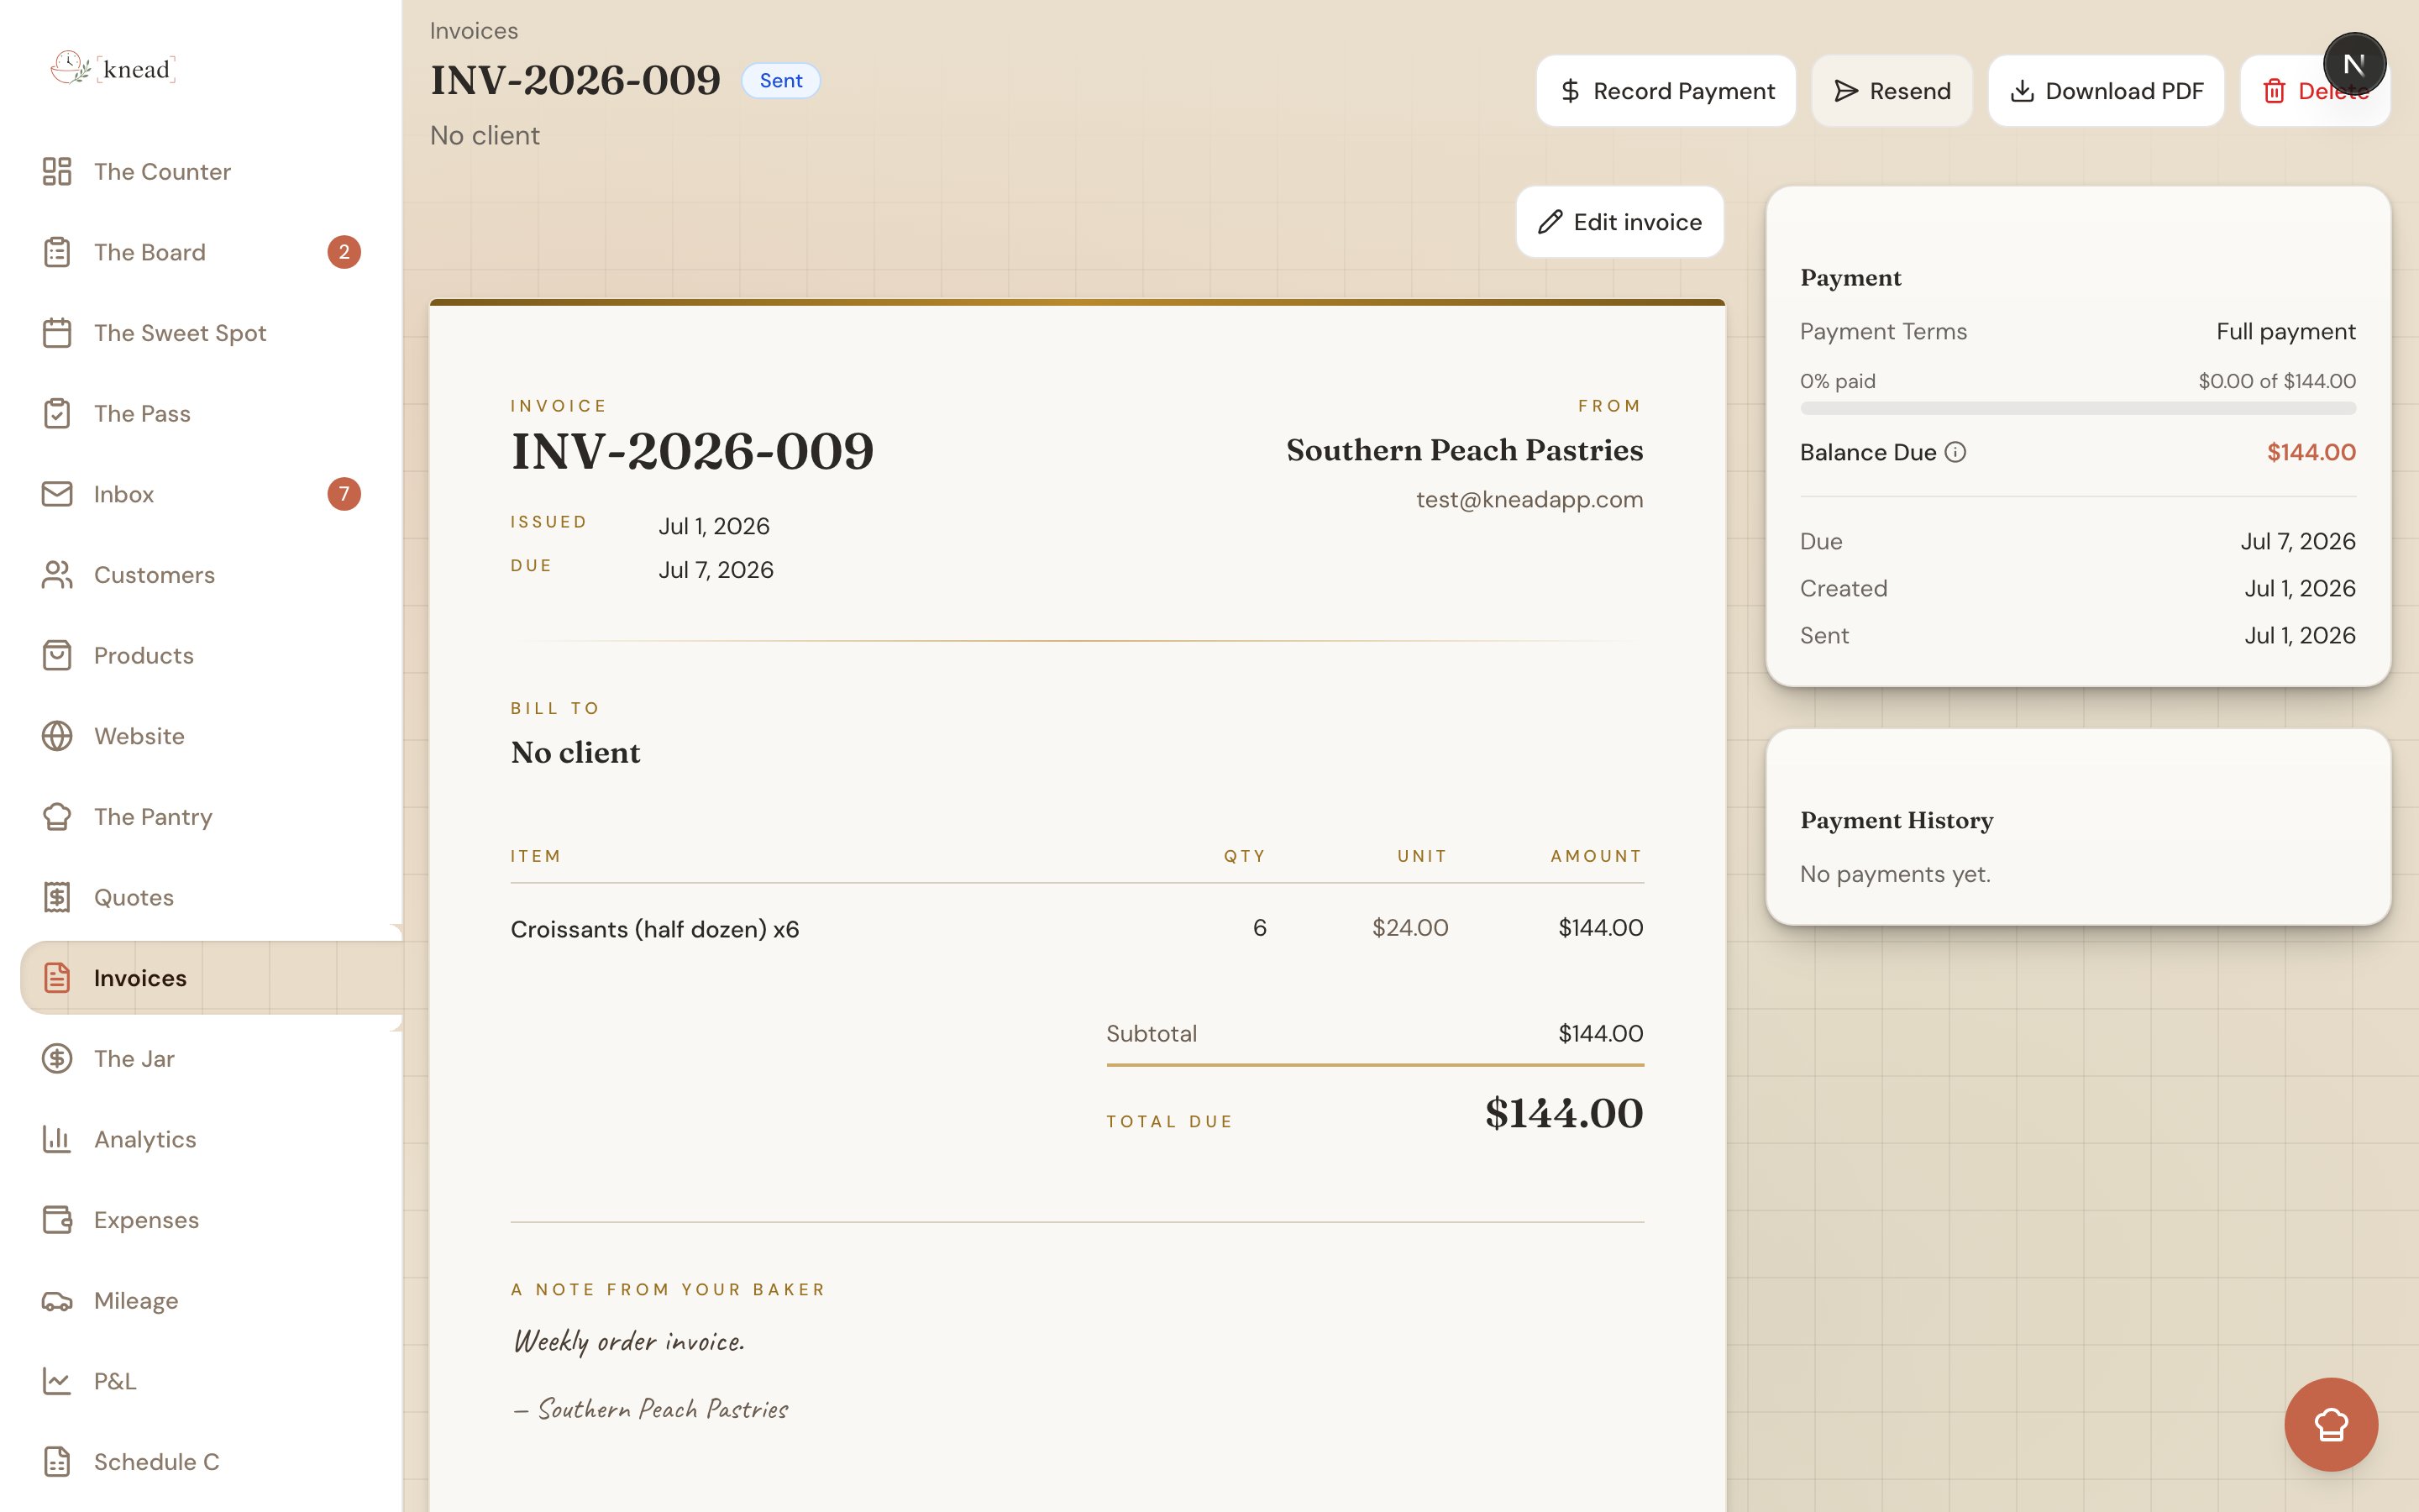Click the Sent status badge
Screen dimensions: 2419x1512
(780, 80)
